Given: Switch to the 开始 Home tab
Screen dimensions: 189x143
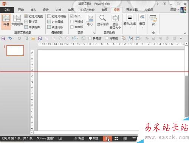Looking at the screenshot, I should (21, 10).
